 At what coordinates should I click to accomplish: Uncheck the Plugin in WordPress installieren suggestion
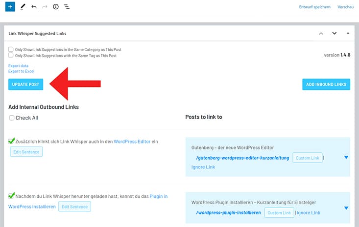(11, 196)
